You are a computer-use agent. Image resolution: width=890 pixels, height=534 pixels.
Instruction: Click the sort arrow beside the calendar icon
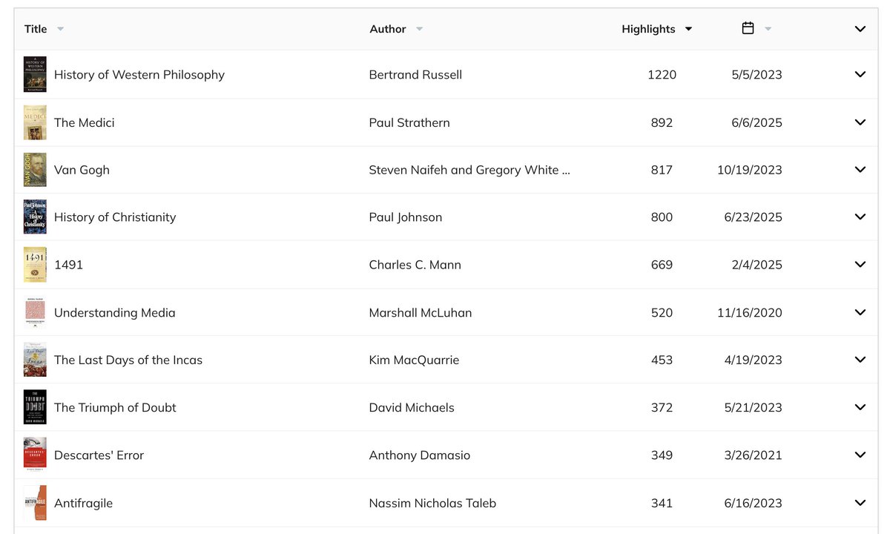(x=768, y=29)
